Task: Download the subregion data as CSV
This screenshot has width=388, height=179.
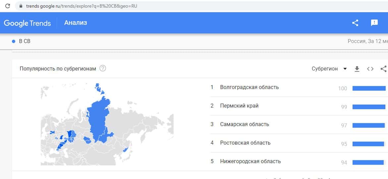Action: tap(357, 69)
